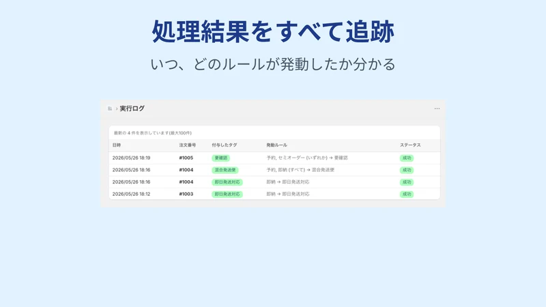Image resolution: width=546 pixels, height=307 pixels.
Task: Click the 成功 status badge in the #1003 row
Action: [406, 194]
